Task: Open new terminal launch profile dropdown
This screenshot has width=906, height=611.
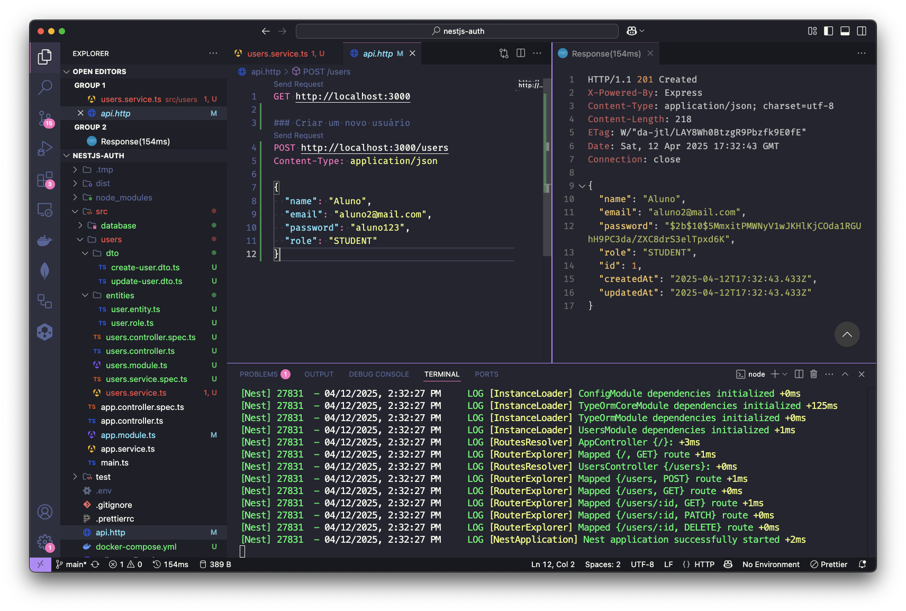Action: point(785,374)
